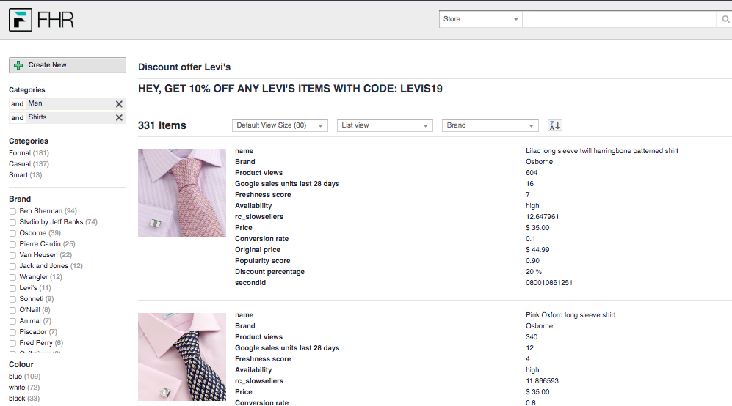This screenshot has width=732, height=406.
Task: Click the rc_slowsellers value 11.866593
Action: pos(542,381)
